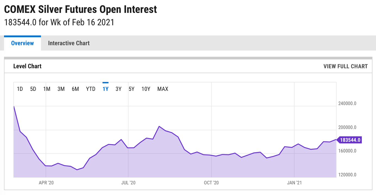This screenshot has width=376, height=195.
Task: Select the YTD range option
Action: point(91,89)
